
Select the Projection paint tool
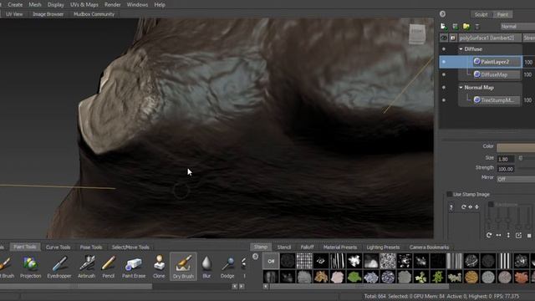30,267
